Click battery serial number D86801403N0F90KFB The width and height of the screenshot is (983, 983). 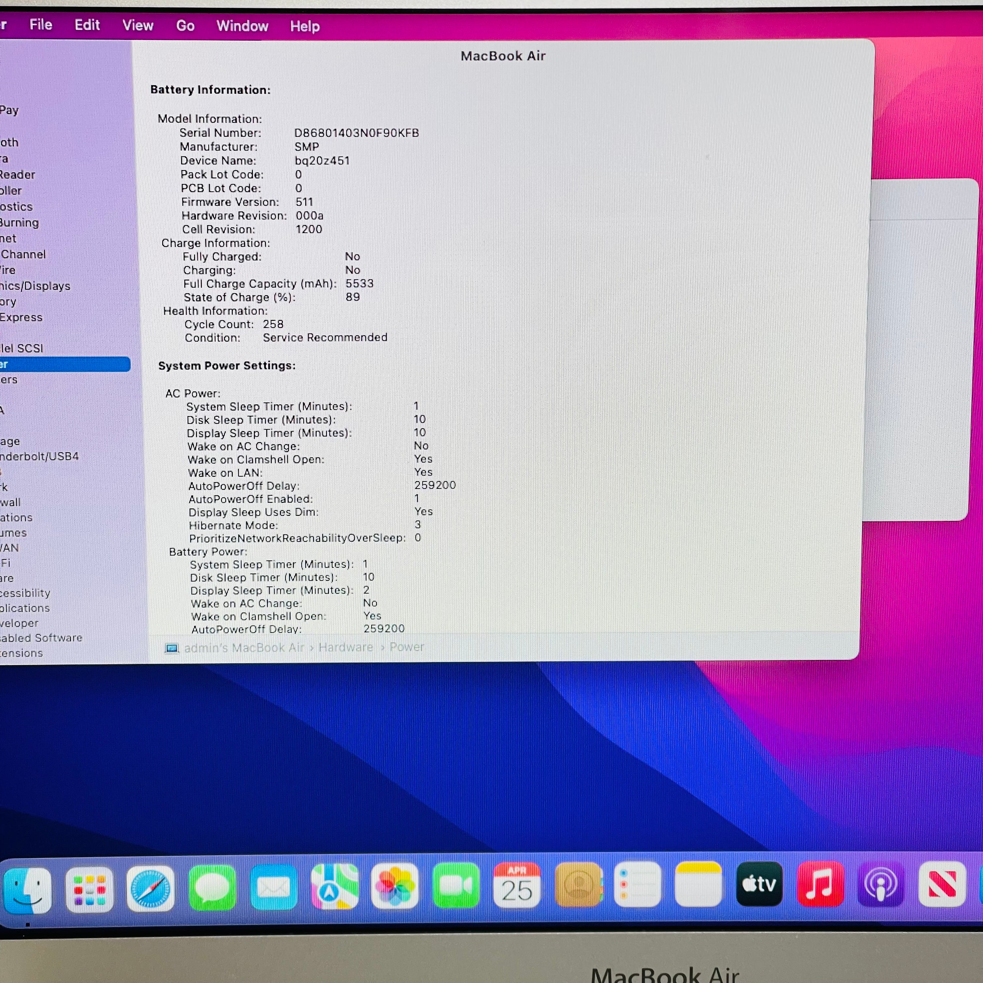point(357,133)
